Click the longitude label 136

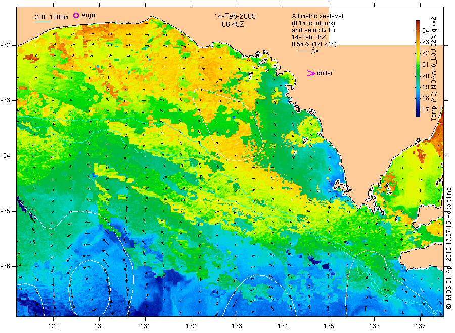[374, 326]
